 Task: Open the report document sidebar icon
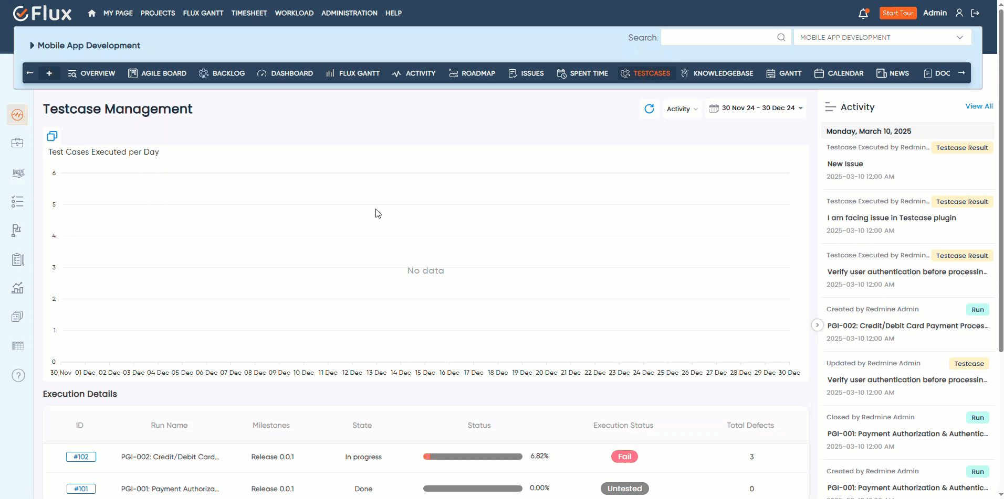[x=17, y=259]
